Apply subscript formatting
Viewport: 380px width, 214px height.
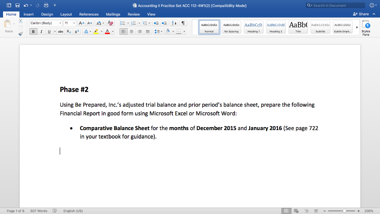pos(68,31)
